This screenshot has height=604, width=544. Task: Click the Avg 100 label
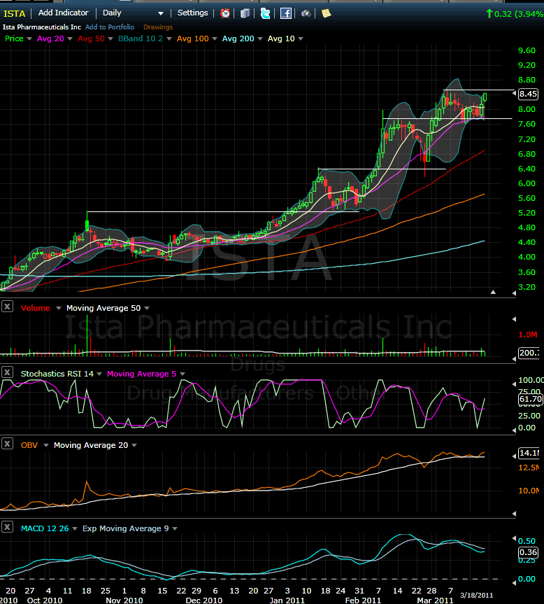tap(193, 38)
